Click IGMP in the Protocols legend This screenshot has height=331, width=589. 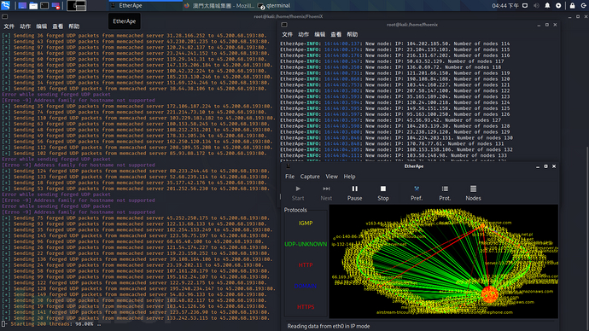coord(306,223)
